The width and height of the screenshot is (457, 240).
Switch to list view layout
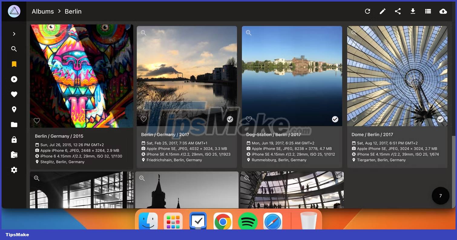[428, 11]
